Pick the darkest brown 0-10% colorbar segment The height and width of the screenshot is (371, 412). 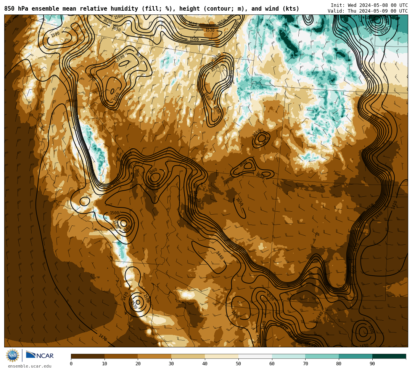pyautogui.click(x=88, y=356)
